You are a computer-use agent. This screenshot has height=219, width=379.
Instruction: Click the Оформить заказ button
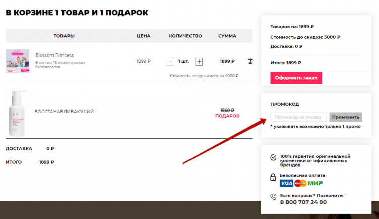(x=296, y=78)
